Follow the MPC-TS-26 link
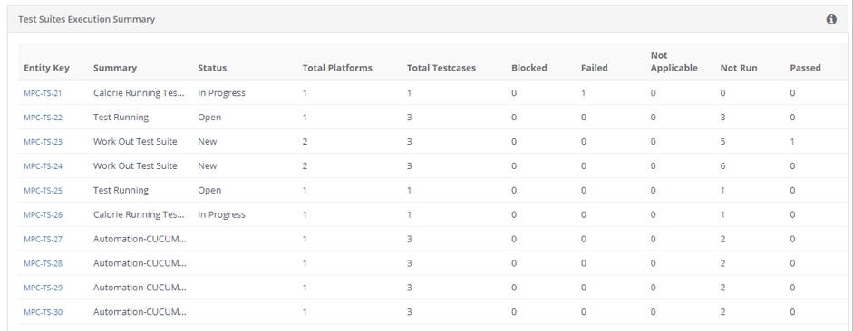 pyautogui.click(x=43, y=215)
